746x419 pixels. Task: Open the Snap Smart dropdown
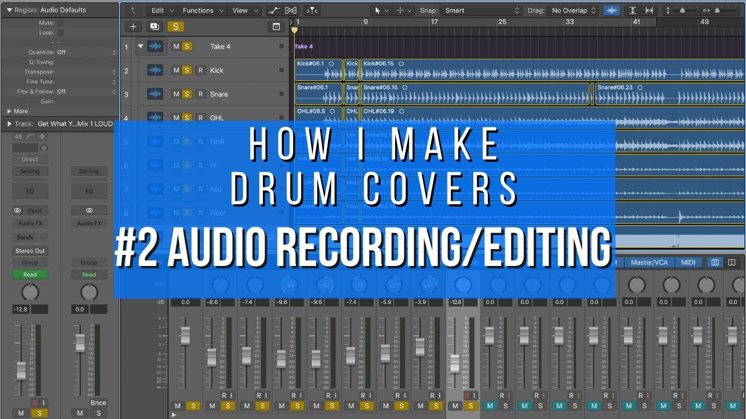click(x=481, y=10)
